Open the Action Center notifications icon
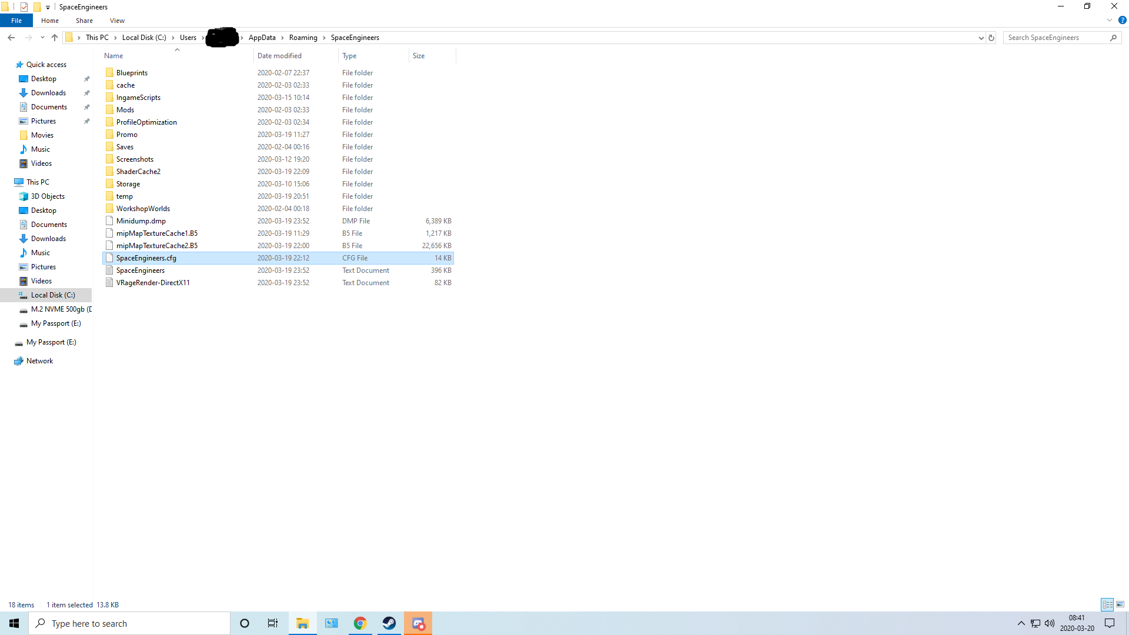This screenshot has height=635, width=1129. click(1110, 623)
